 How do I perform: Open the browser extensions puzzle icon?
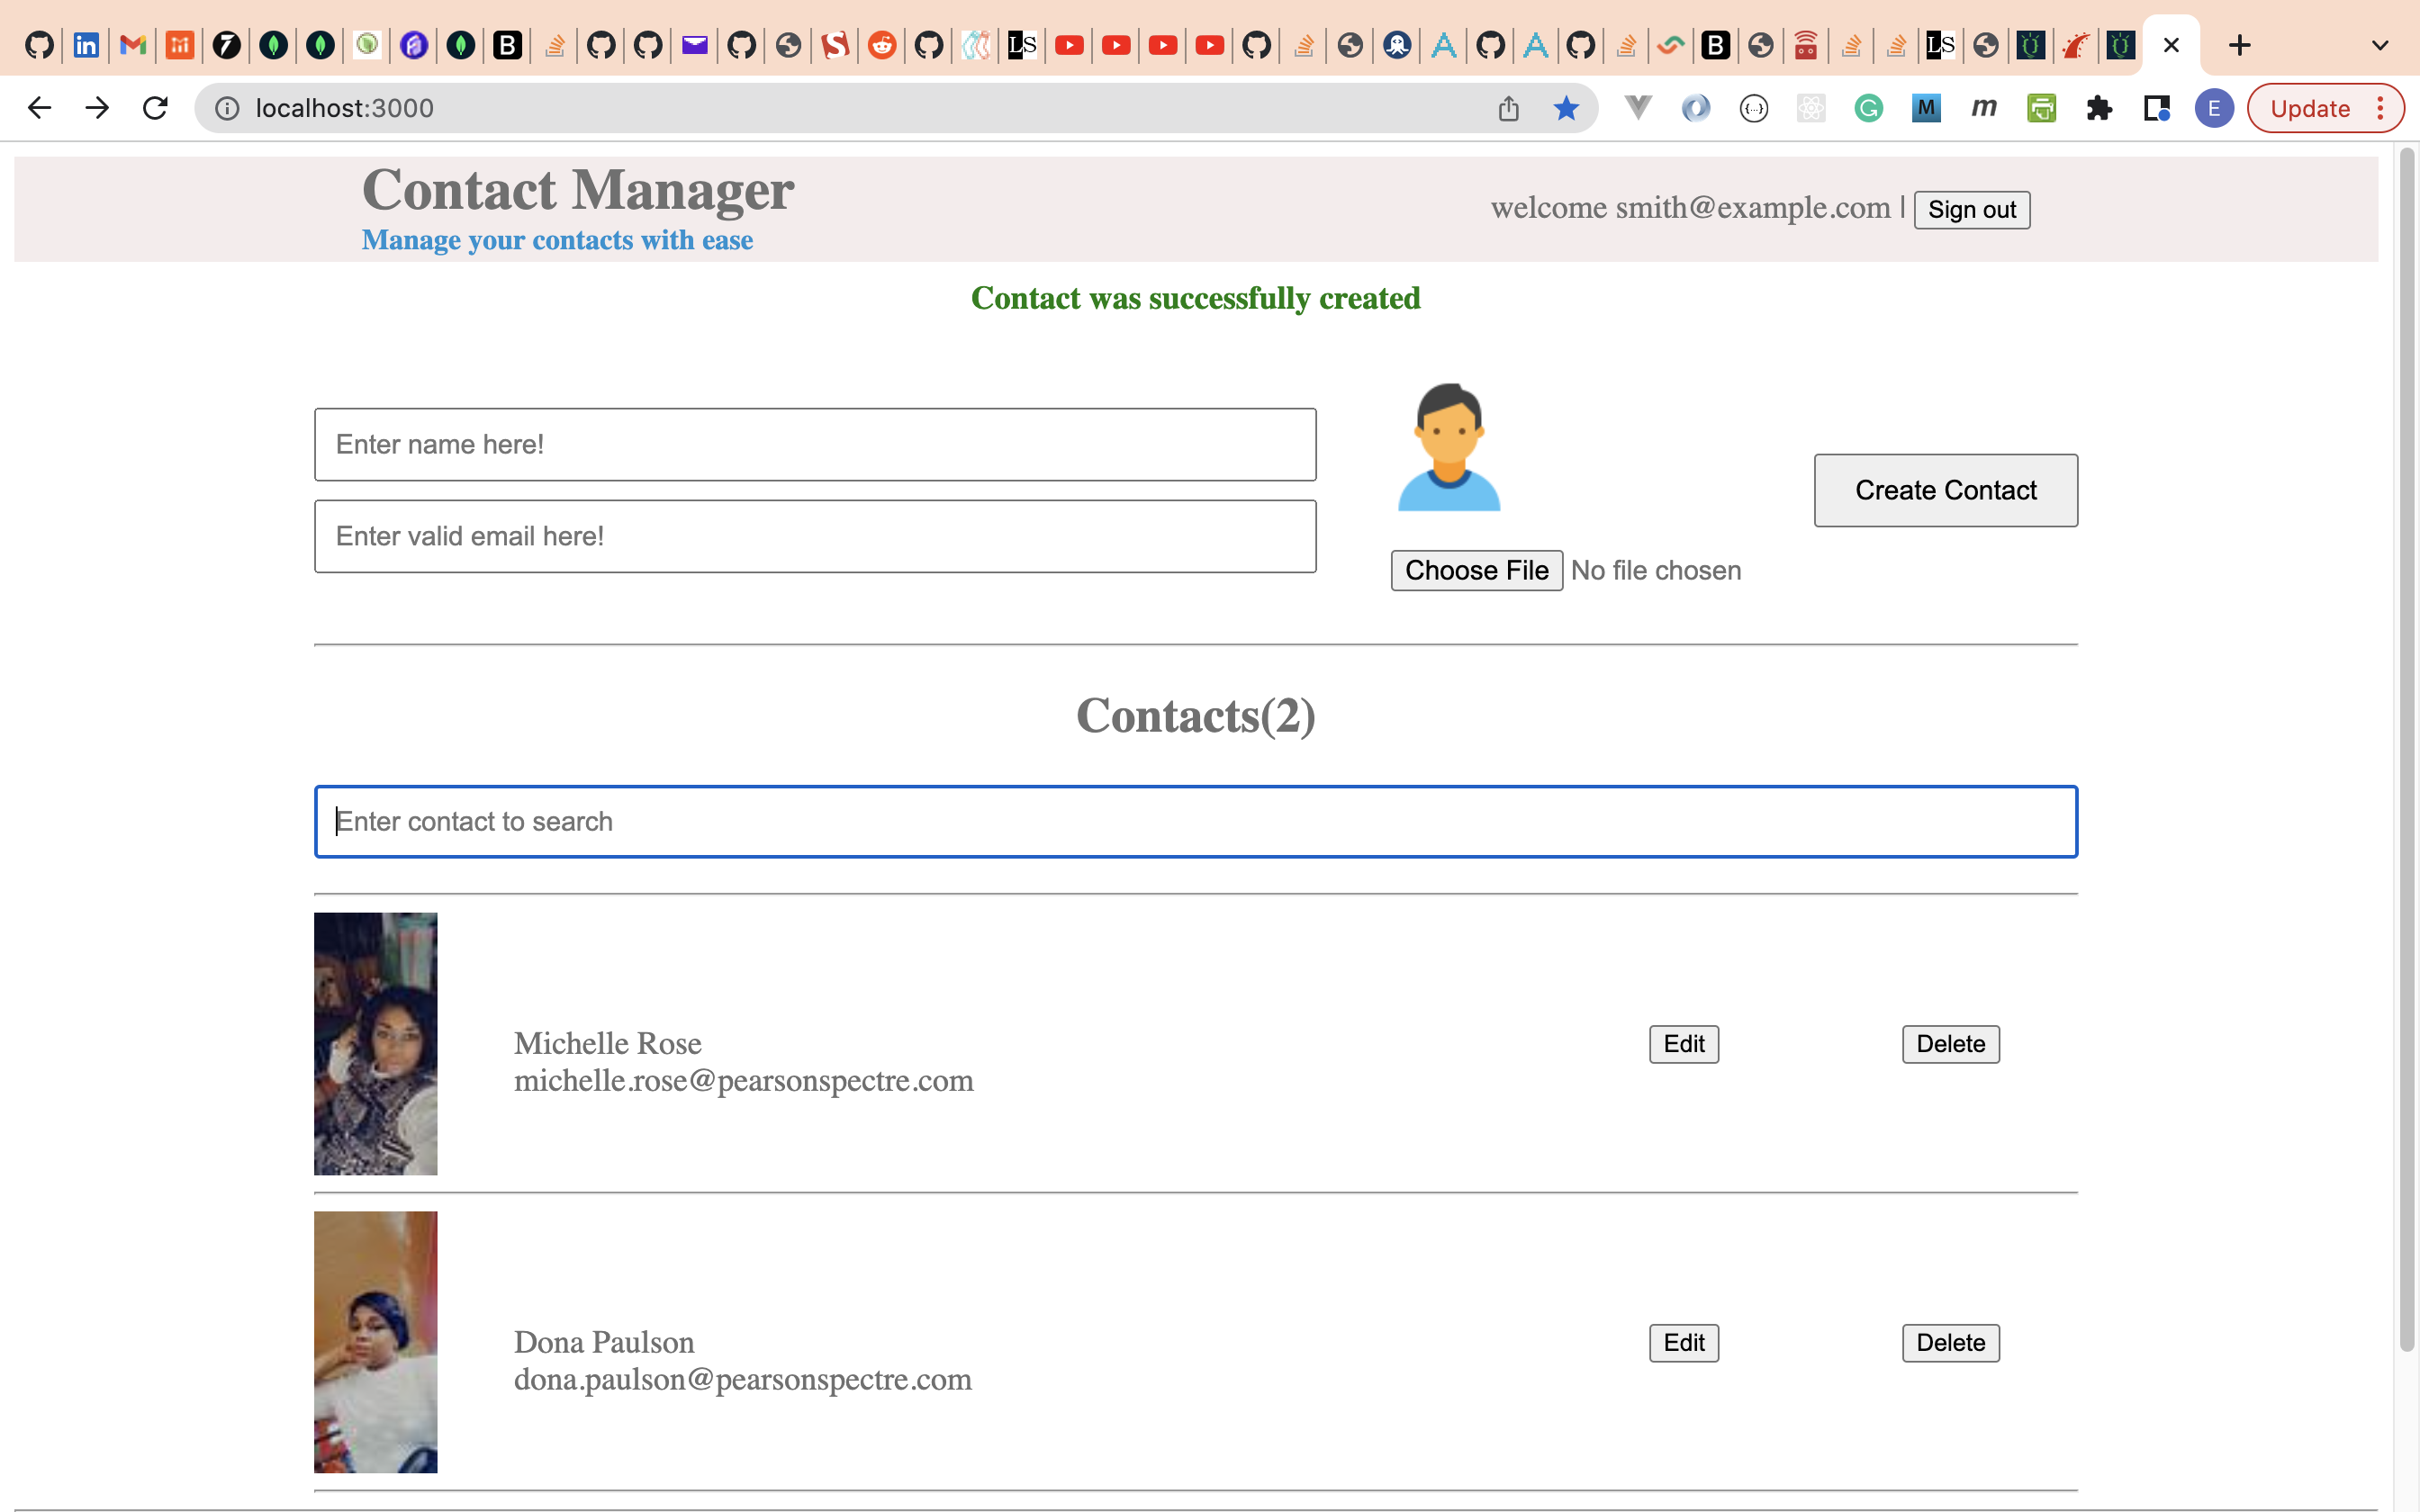2100,108
